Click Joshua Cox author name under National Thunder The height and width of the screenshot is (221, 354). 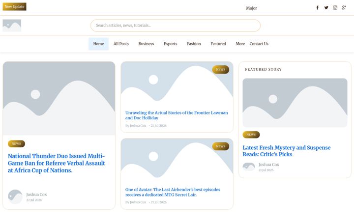pyautogui.click(x=36, y=194)
